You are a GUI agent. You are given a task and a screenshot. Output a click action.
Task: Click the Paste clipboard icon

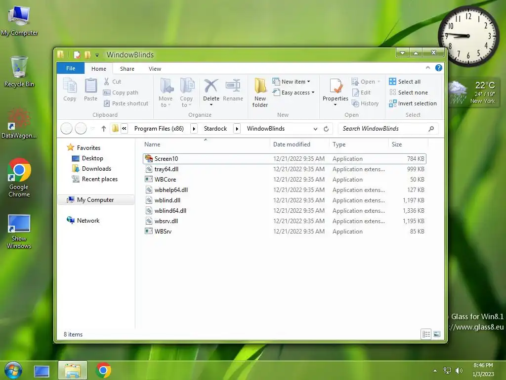(91, 86)
